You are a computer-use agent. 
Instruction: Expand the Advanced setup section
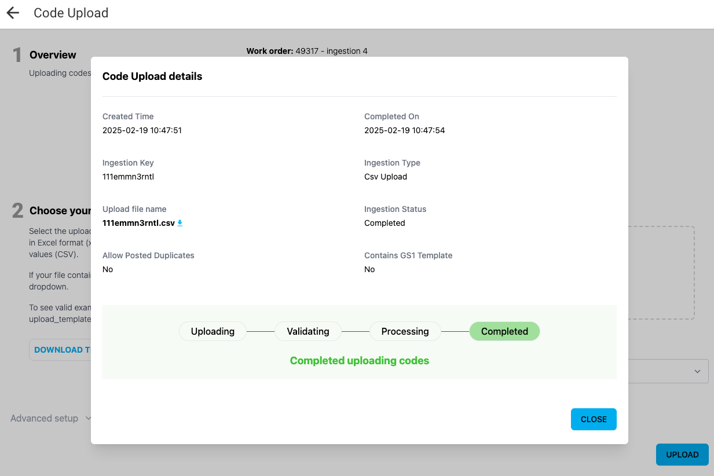click(x=51, y=418)
